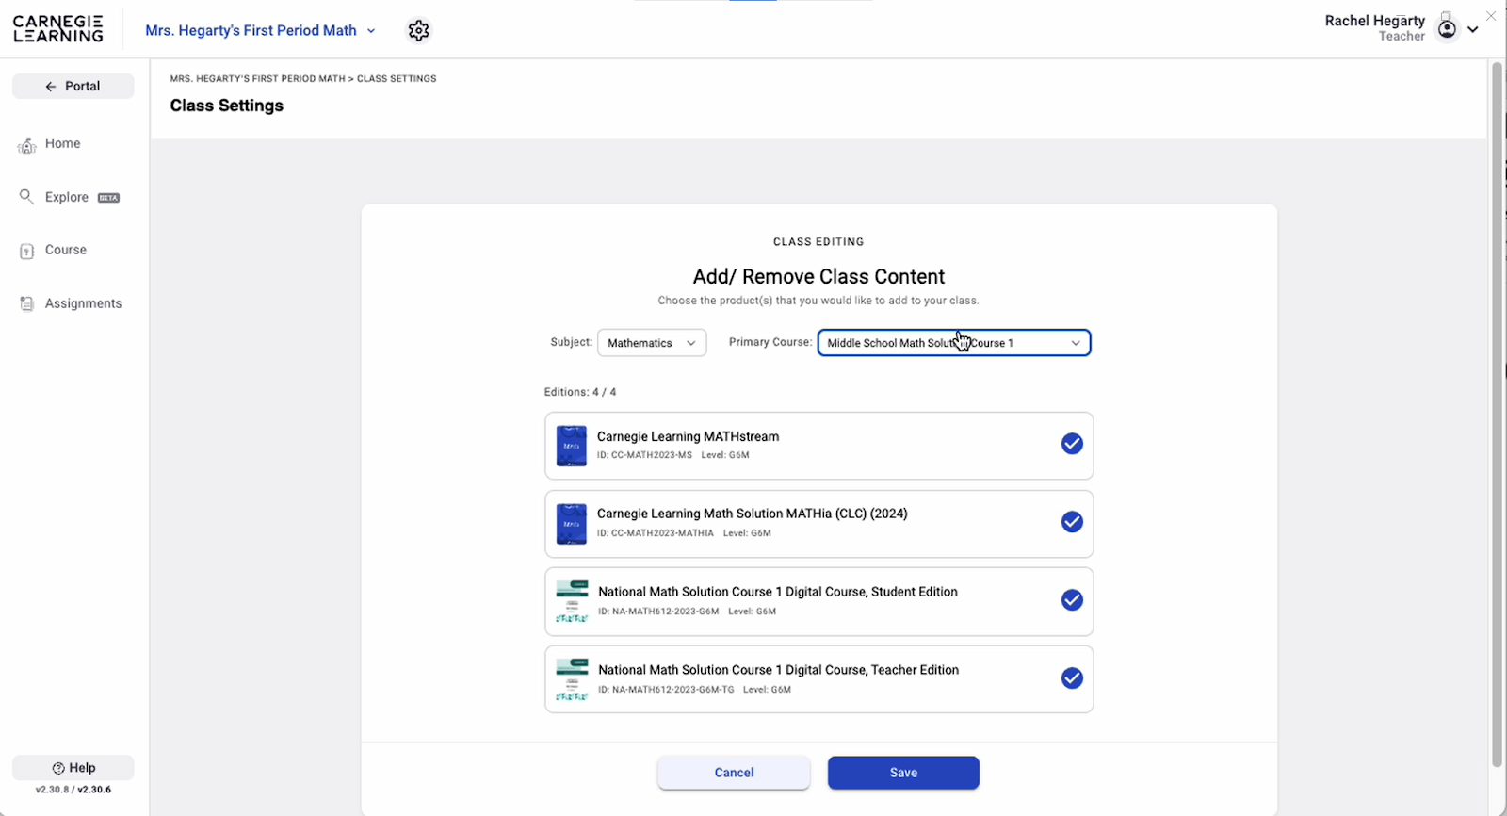
Task: Open Course in the sidebar
Action: pos(66,250)
